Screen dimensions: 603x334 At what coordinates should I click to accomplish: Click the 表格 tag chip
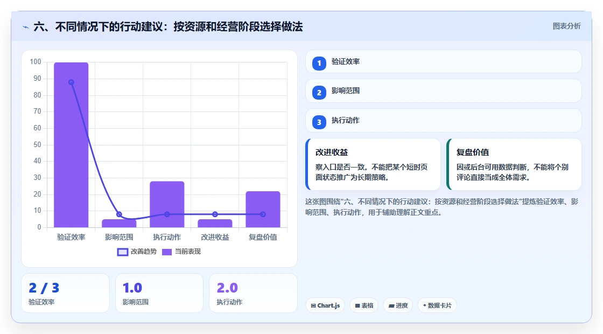[x=364, y=305]
